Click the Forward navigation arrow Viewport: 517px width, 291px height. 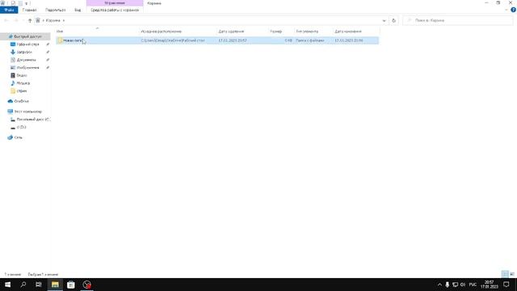15,20
